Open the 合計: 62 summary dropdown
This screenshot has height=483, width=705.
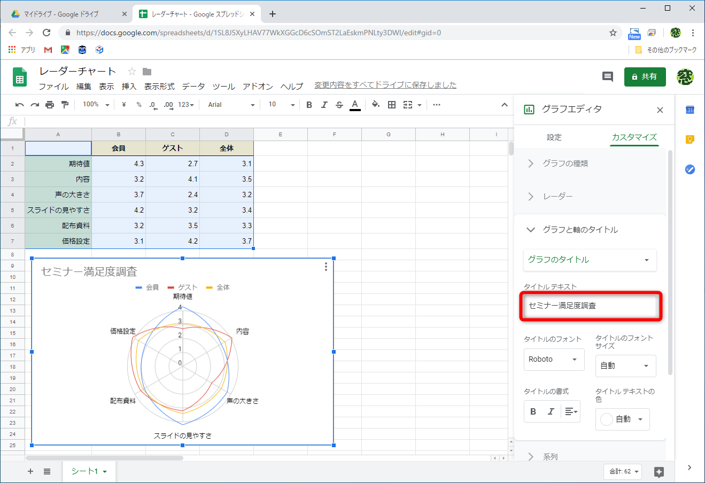[x=623, y=471]
